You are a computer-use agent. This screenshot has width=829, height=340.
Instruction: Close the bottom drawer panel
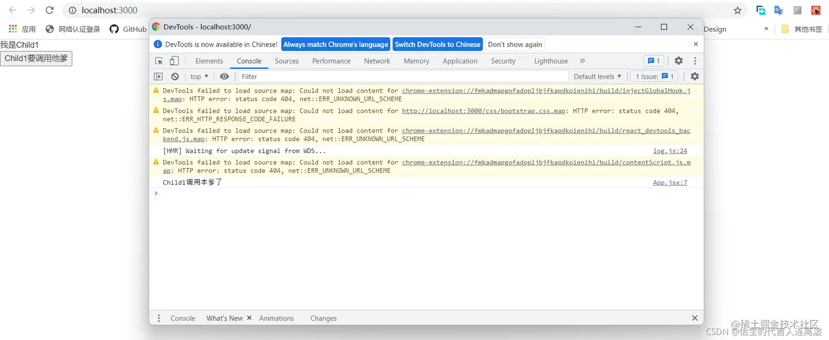coord(695,318)
